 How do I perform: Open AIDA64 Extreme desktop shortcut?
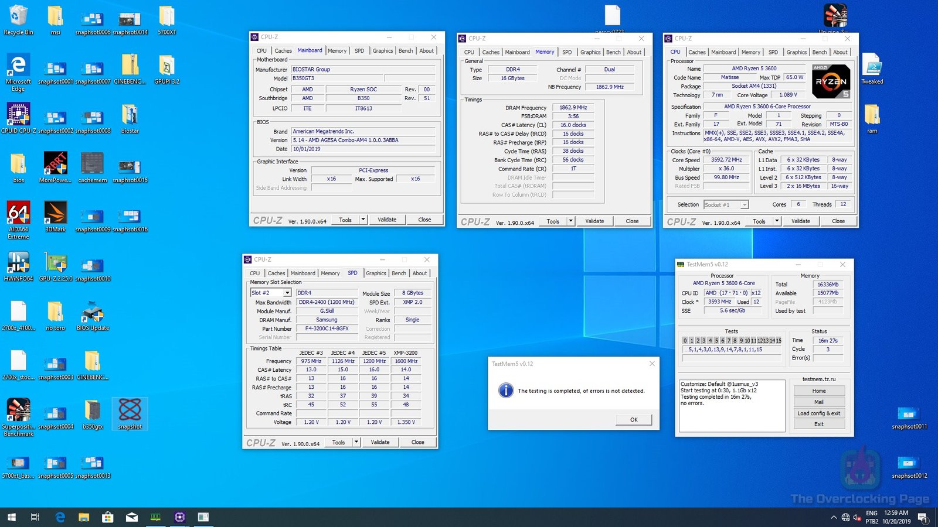pos(18,214)
